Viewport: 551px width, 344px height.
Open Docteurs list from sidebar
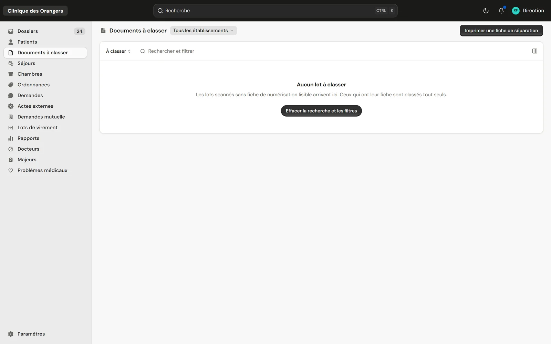click(x=45, y=149)
